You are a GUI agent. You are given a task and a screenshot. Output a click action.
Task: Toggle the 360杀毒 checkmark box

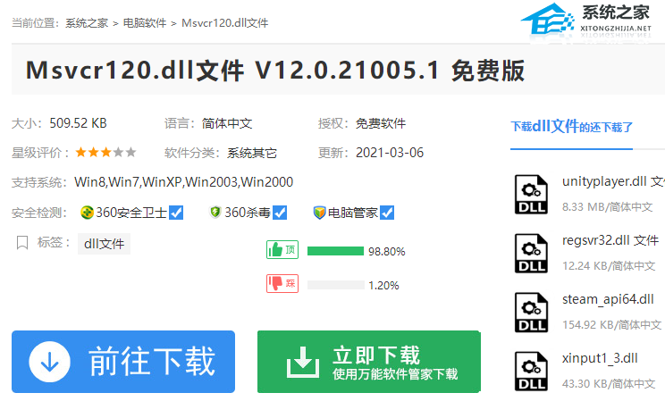pos(280,213)
